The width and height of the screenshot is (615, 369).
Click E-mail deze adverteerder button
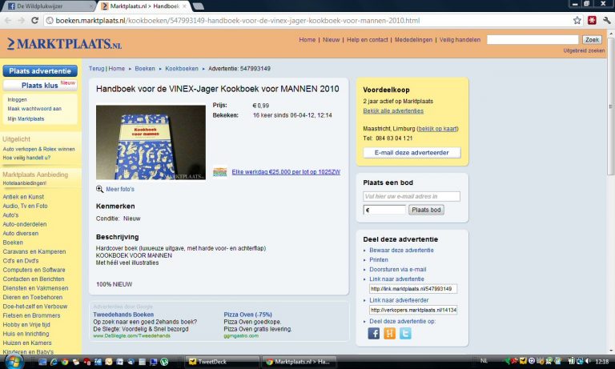[x=412, y=153]
